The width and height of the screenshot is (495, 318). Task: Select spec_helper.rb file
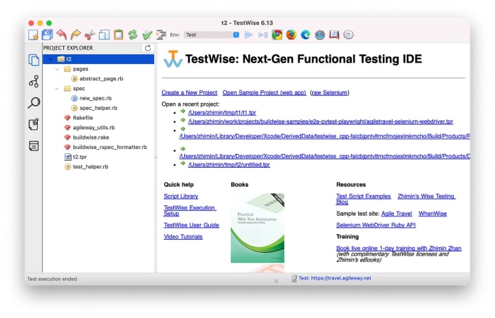coord(98,109)
